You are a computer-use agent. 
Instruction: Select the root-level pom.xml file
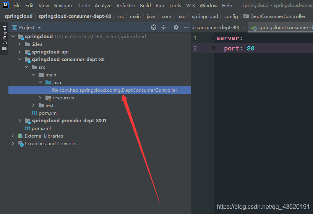tap(100, 128)
